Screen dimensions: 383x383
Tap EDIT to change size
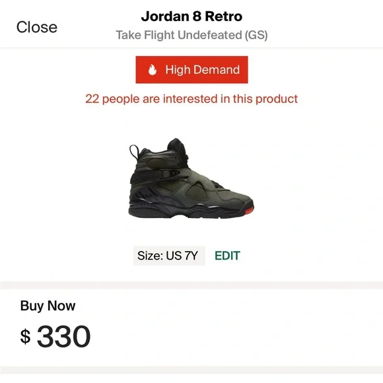click(x=227, y=256)
